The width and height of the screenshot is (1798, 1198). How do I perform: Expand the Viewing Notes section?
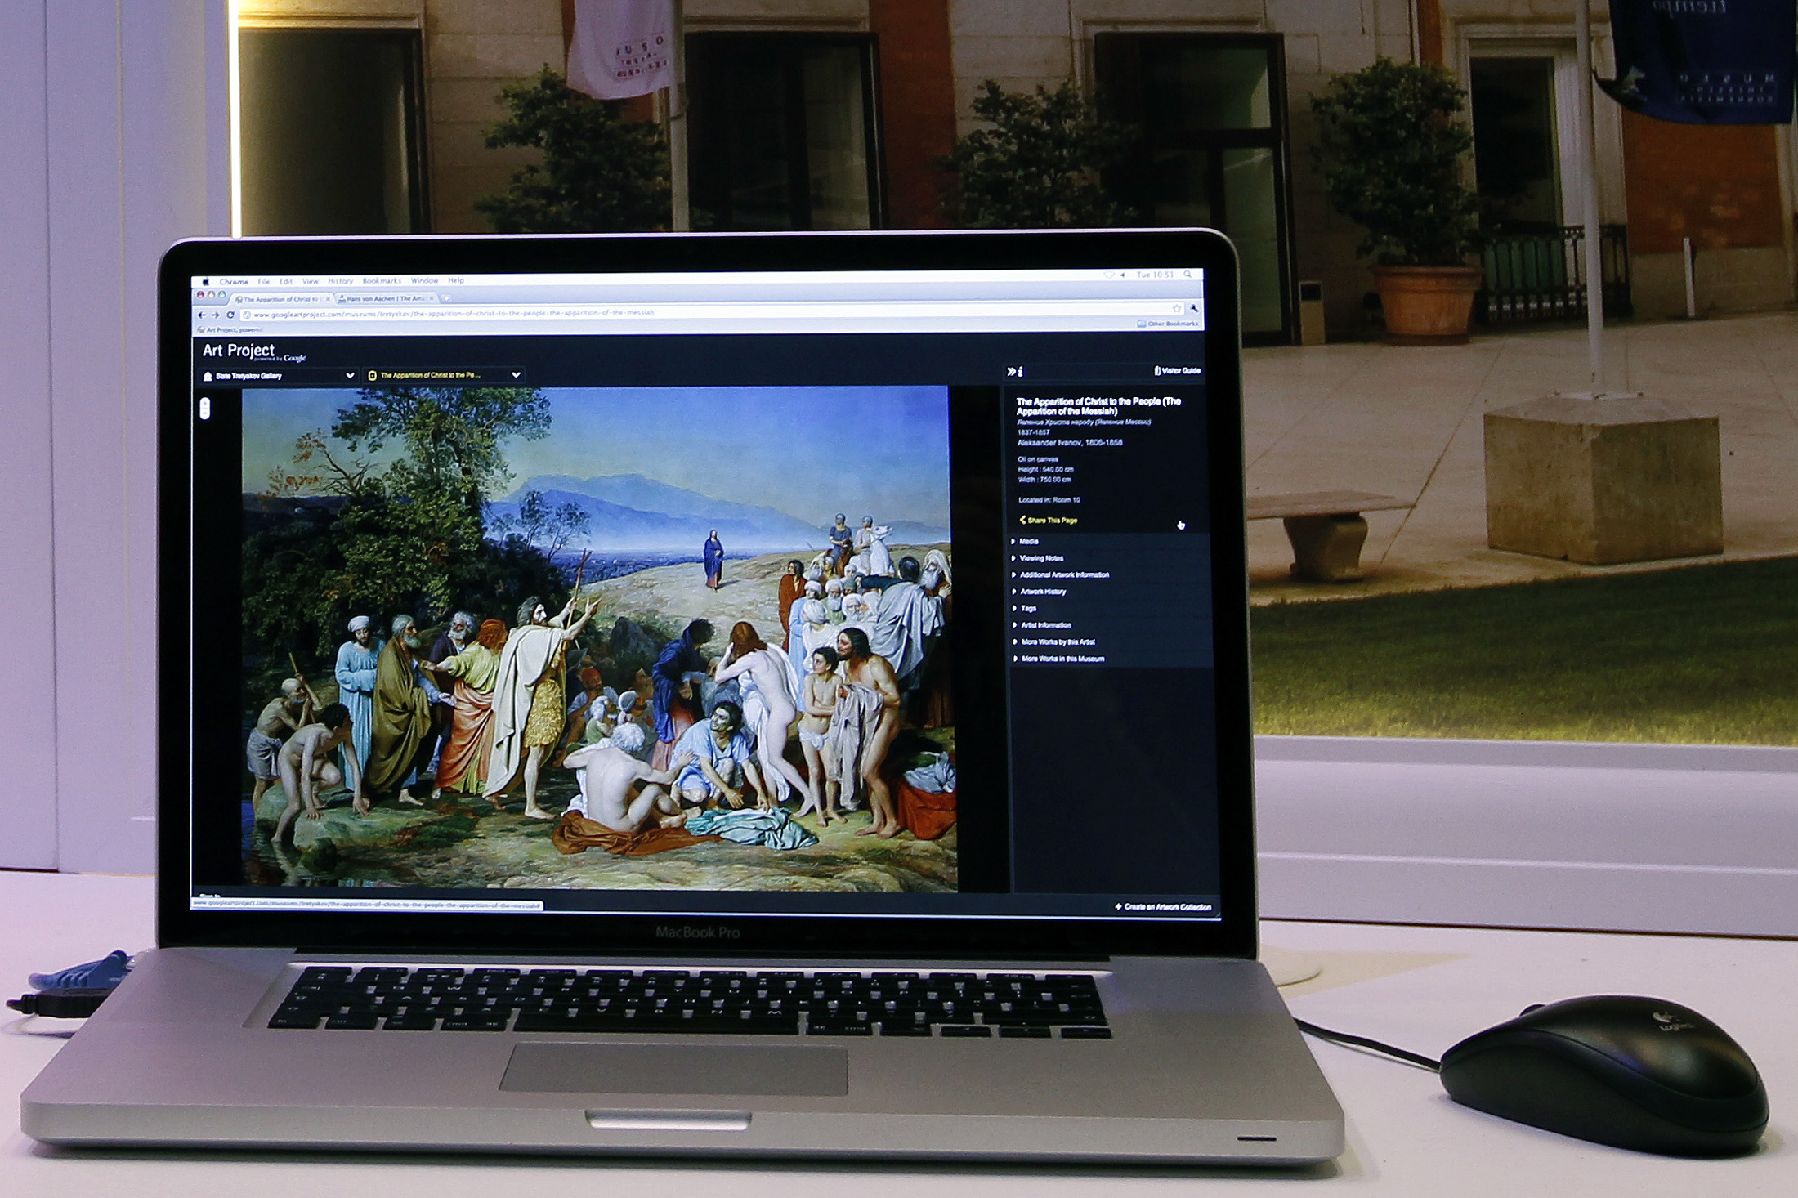point(1040,558)
